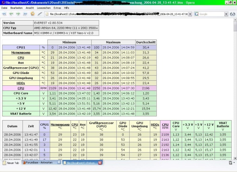Click the time cell '13:41:49' in log table
This screenshot has height=172, width=237.
point(31,140)
